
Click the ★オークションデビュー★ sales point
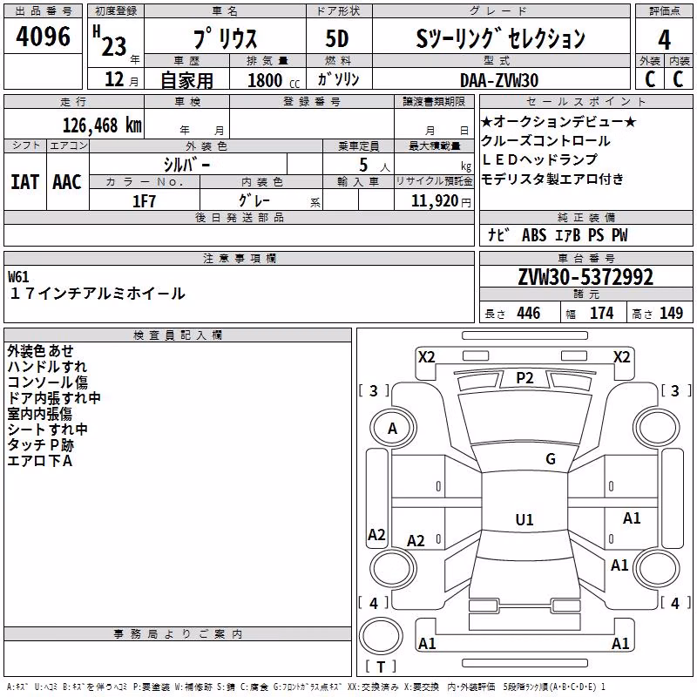pos(558,121)
